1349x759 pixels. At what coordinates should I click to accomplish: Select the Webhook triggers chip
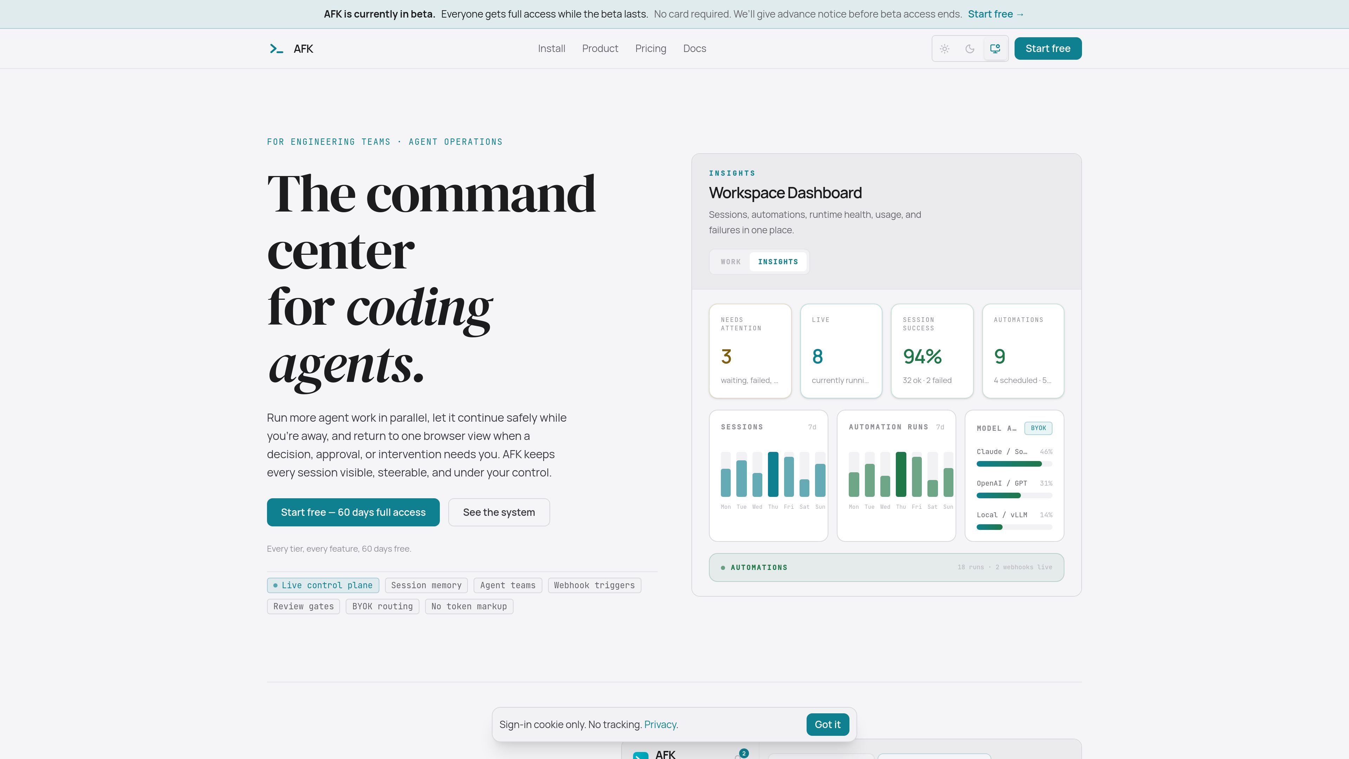coord(594,585)
